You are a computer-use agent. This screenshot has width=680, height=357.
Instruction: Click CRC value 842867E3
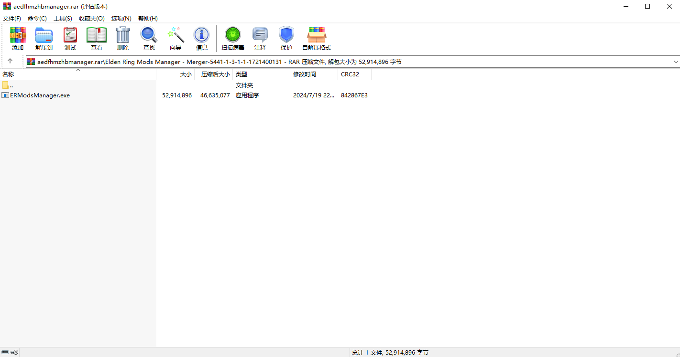354,95
